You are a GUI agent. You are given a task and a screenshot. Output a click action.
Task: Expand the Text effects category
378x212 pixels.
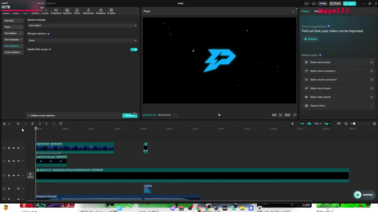(13, 33)
